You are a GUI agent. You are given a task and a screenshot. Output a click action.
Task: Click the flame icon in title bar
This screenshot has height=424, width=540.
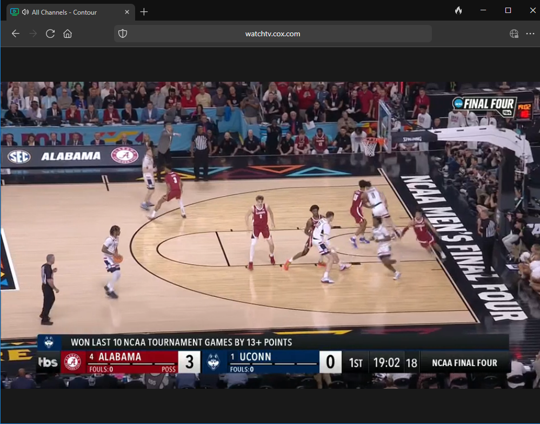pyautogui.click(x=458, y=10)
